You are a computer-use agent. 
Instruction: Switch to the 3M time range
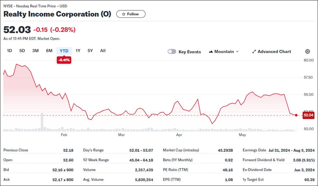click(x=35, y=51)
